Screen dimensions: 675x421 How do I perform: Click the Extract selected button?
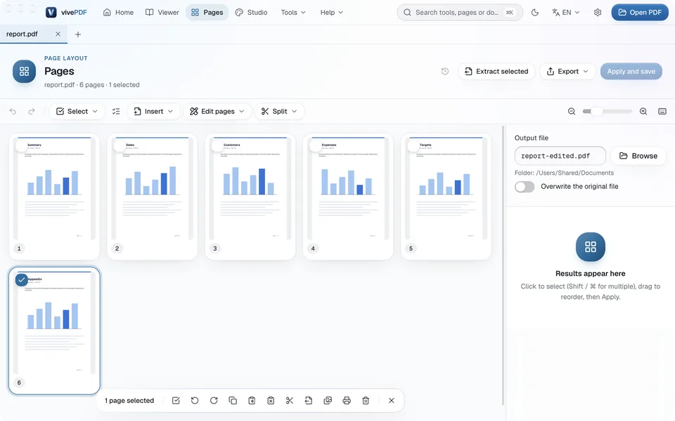point(496,72)
